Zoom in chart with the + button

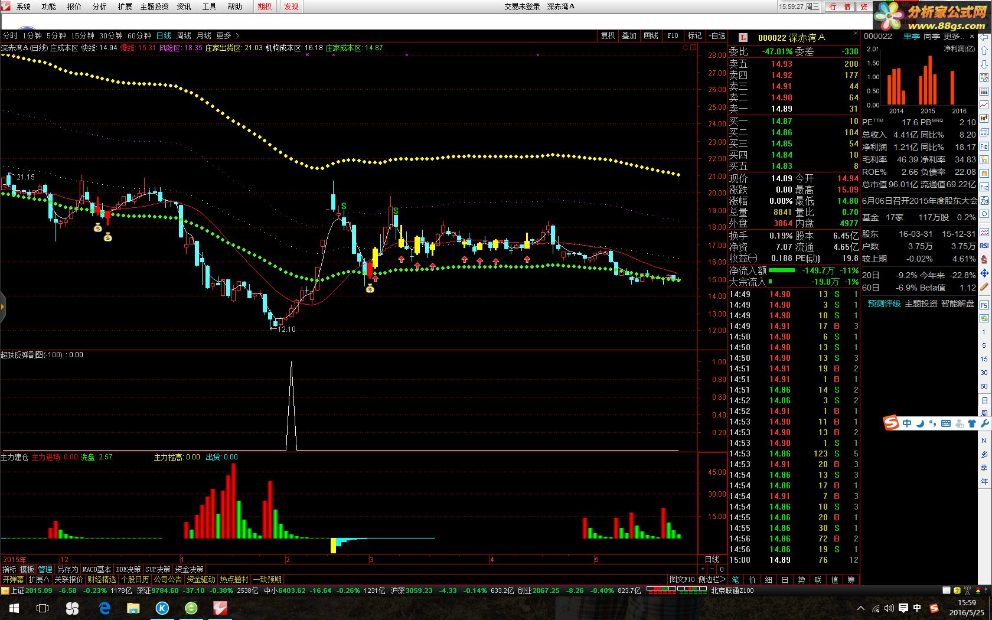(703, 569)
